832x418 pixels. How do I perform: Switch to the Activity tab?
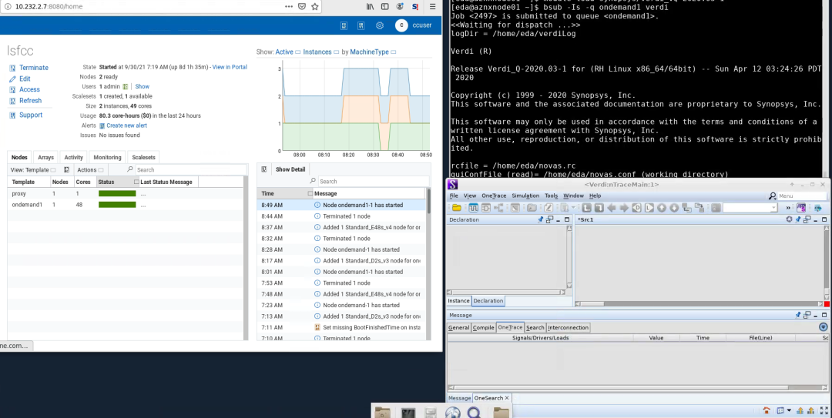pos(74,158)
